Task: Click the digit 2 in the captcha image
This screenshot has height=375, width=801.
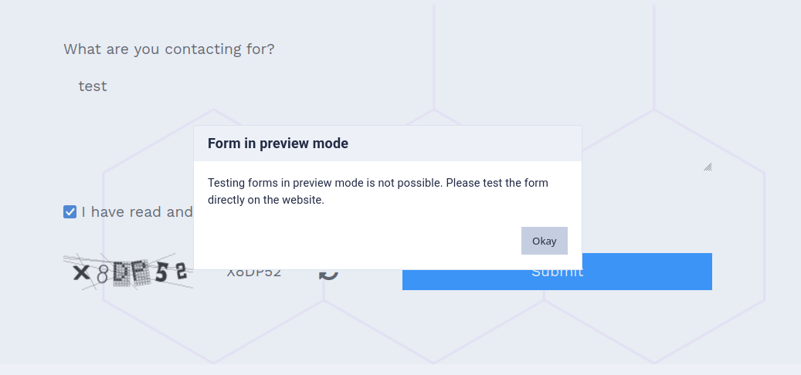Action: (181, 272)
